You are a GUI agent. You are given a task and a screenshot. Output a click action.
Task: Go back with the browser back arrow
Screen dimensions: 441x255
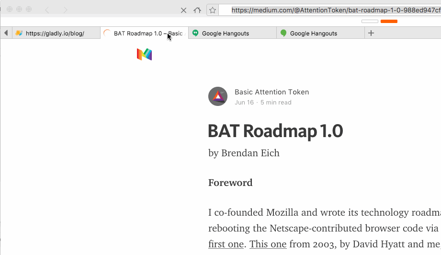click(x=47, y=10)
